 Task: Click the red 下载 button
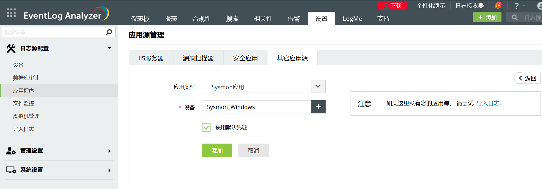click(393, 6)
